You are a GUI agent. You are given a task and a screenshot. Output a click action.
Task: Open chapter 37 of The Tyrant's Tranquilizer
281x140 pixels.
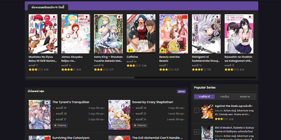[61, 119]
